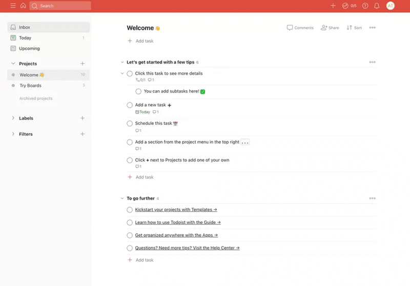Expand the Filters section in sidebar
This screenshot has height=286, width=410.
pos(13,134)
